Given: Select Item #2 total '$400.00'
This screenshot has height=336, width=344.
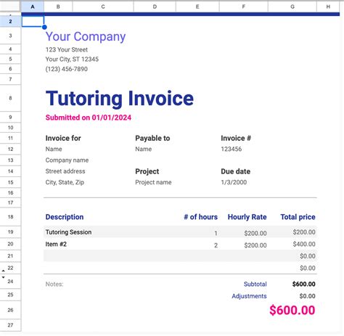Looking at the screenshot, I should click(304, 244).
